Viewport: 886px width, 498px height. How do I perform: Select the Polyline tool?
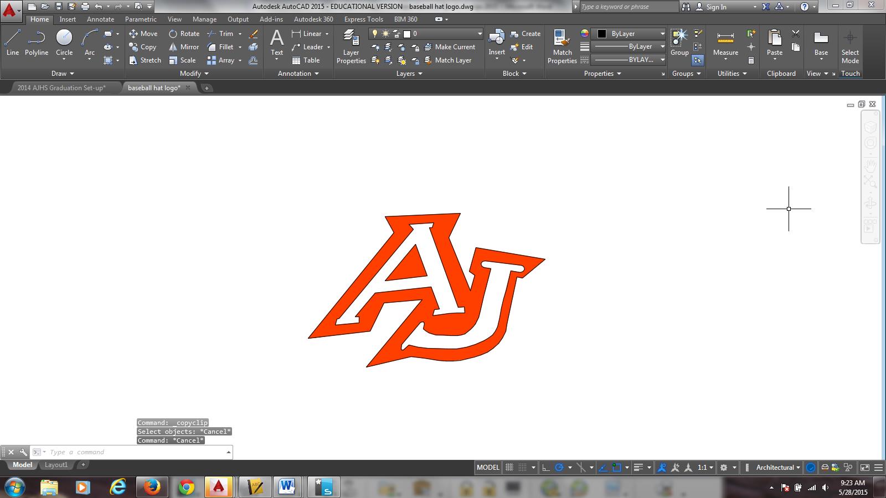tap(37, 43)
